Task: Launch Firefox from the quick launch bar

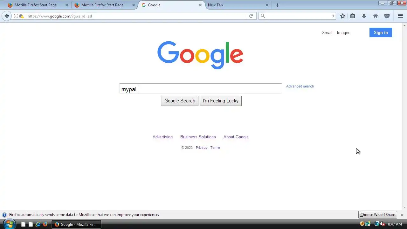Action: pos(45,224)
